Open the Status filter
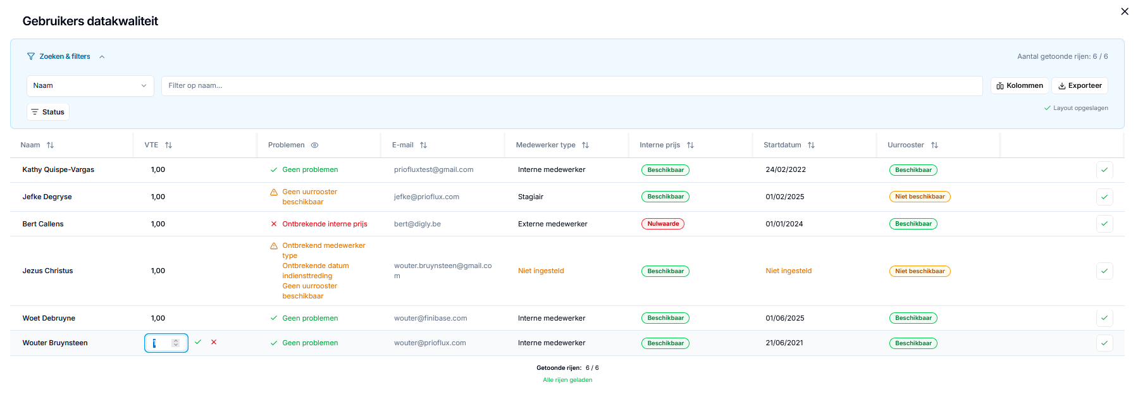Viewport: 1138px width, 411px height. (48, 112)
